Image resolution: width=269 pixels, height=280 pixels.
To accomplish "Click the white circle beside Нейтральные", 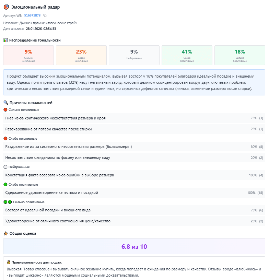I will pos(5,167).
